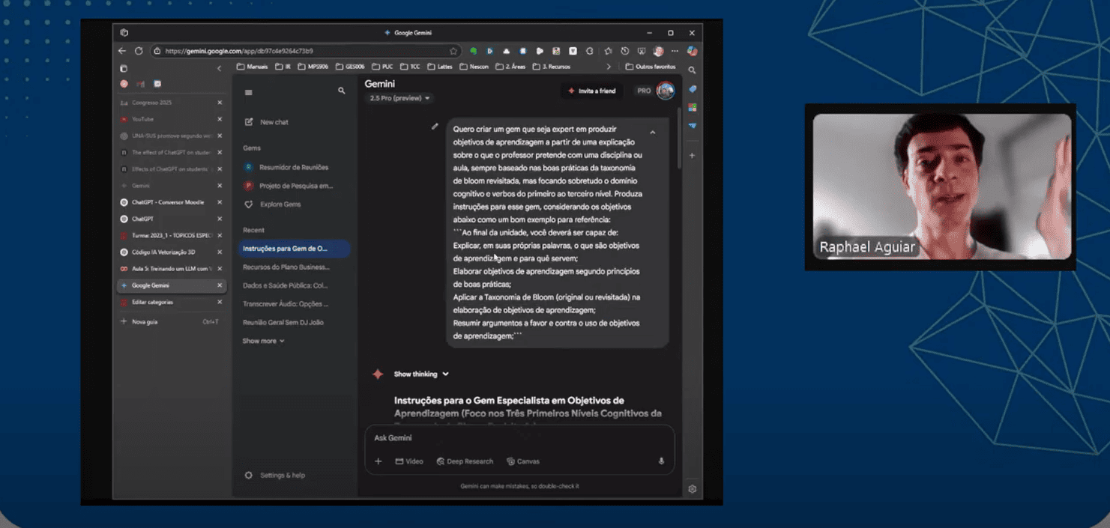
Task: Expand the bookmarks bar overflow chevron
Action: tap(609, 67)
